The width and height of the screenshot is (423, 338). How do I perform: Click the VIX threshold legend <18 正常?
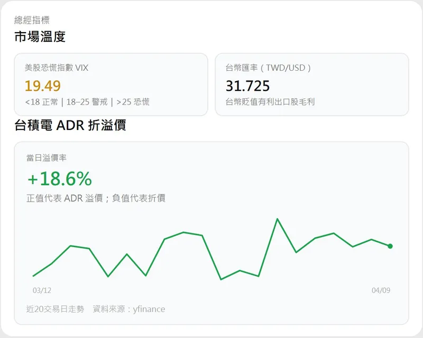42,102
